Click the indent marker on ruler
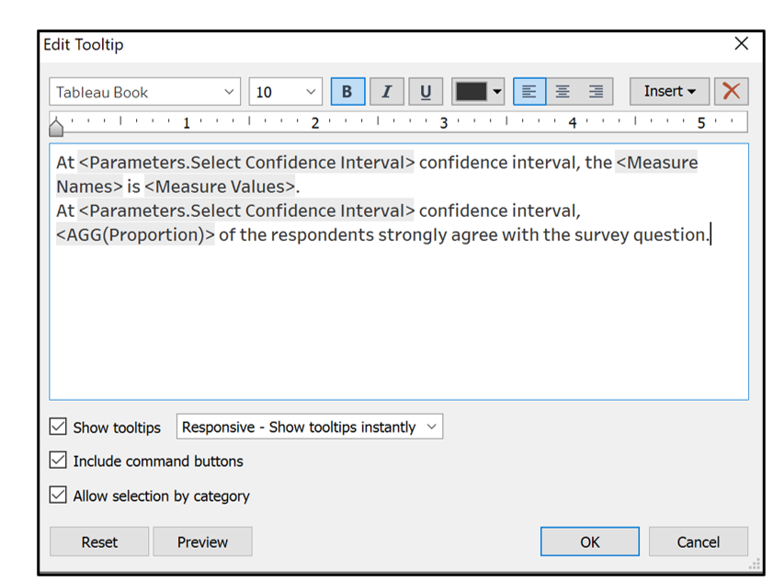 56,127
